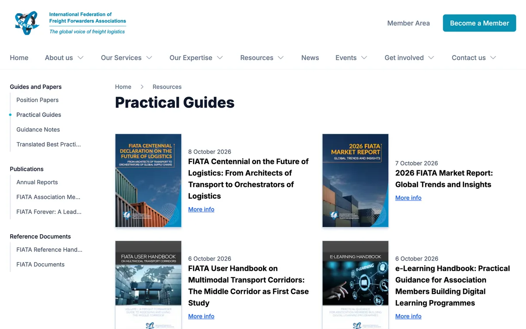
Task: Expand the Resources chevron in navbar
Action: [281, 57]
